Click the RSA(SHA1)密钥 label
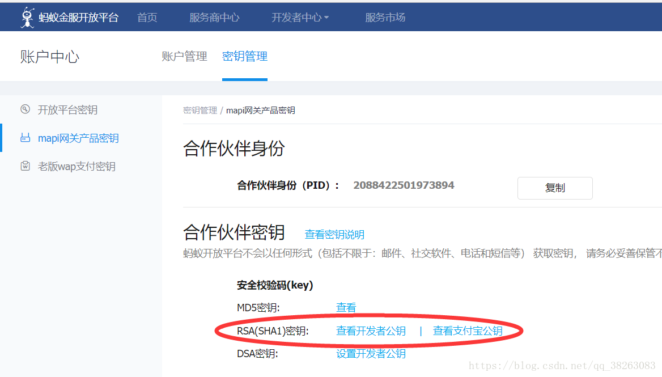 (x=273, y=331)
